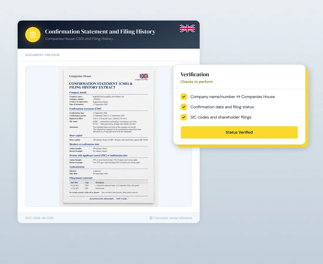This screenshot has height=264, width=323.
Task: Click the Authentication section heading in document
Action: 77,167
